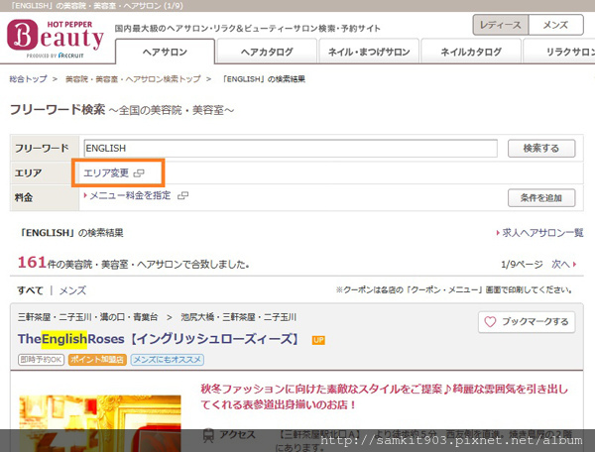Click the 検索する button
The height and width of the screenshot is (452, 595).
pyautogui.click(x=541, y=149)
